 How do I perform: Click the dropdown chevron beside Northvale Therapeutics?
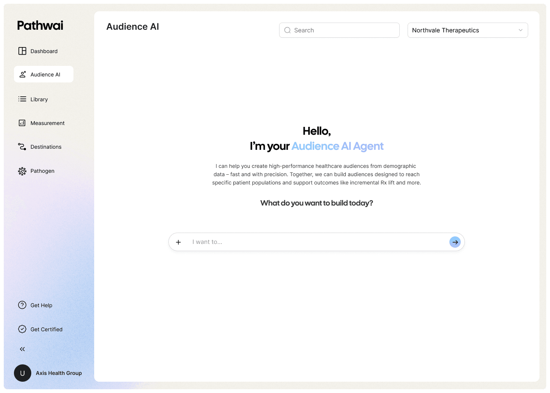pyautogui.click(x=521, y=30)
